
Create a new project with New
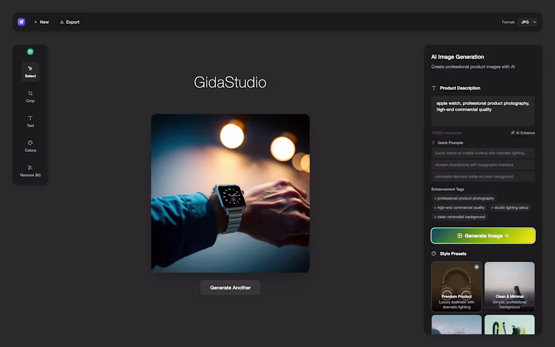[x=41, y=22]
